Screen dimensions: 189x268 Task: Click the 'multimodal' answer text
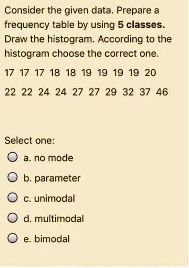point(59,219)
